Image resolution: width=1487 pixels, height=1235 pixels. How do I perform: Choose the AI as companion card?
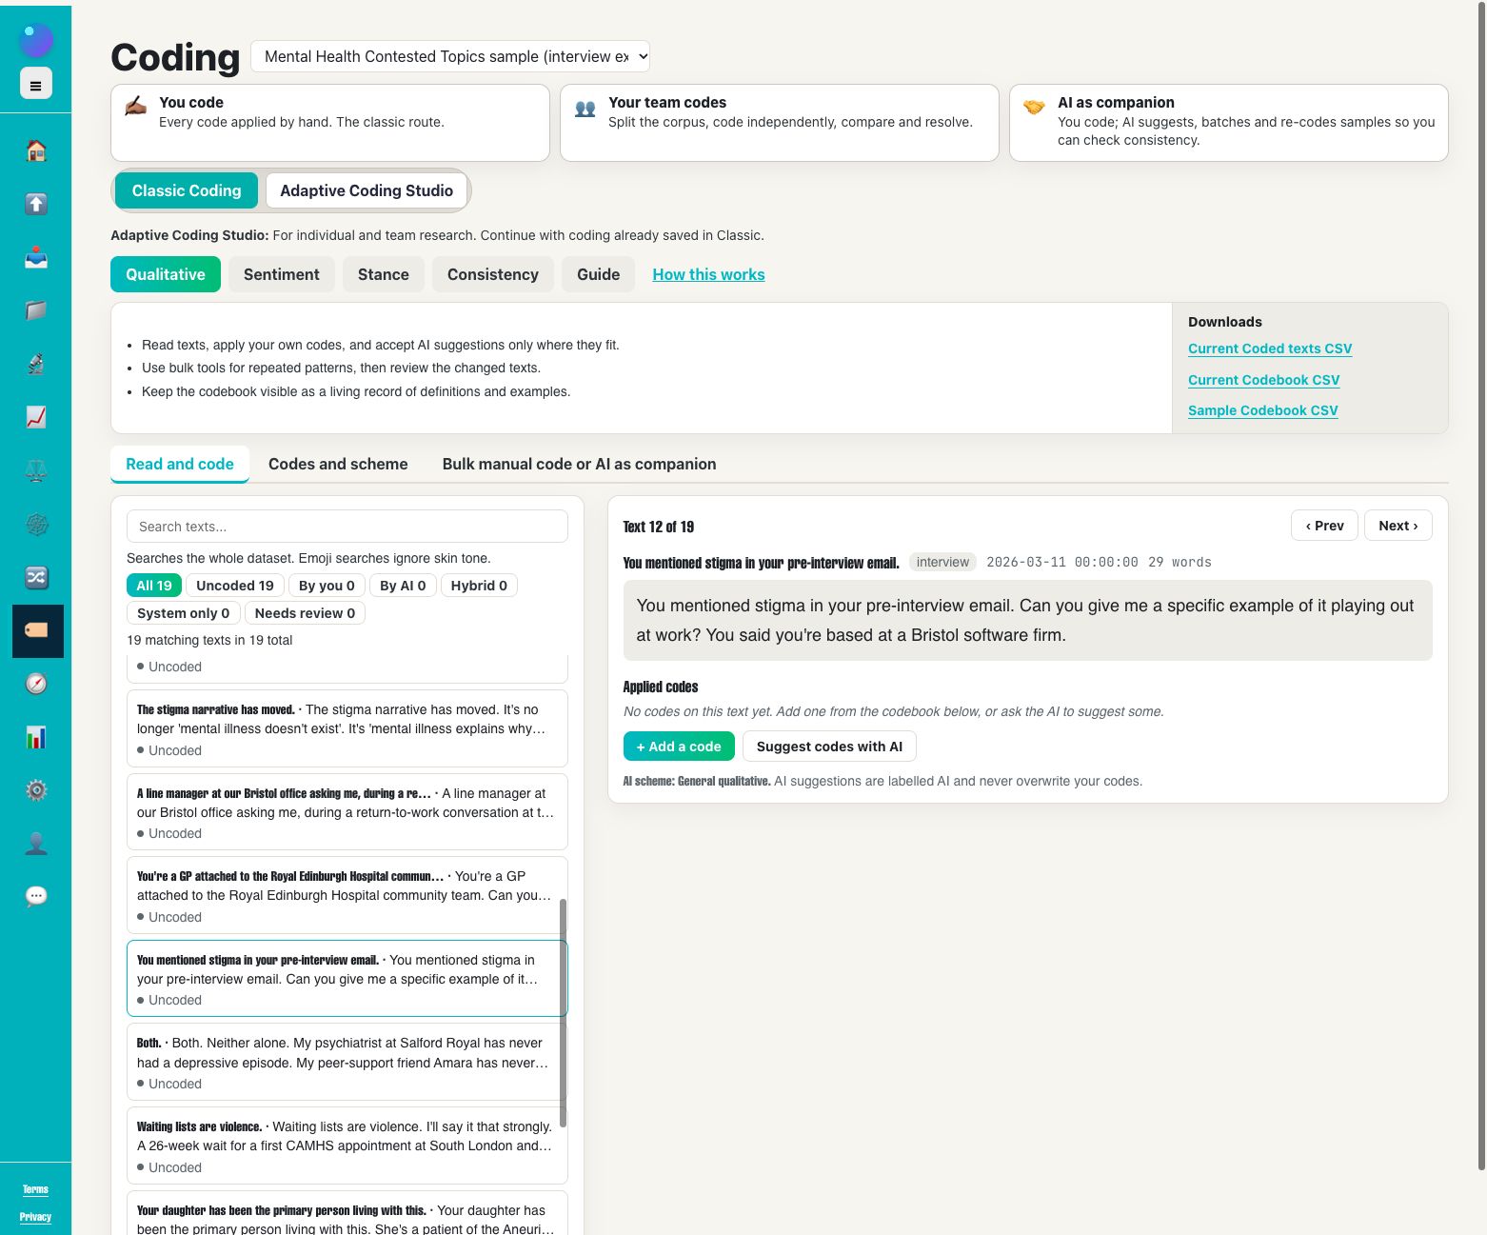coord(1228,123)
